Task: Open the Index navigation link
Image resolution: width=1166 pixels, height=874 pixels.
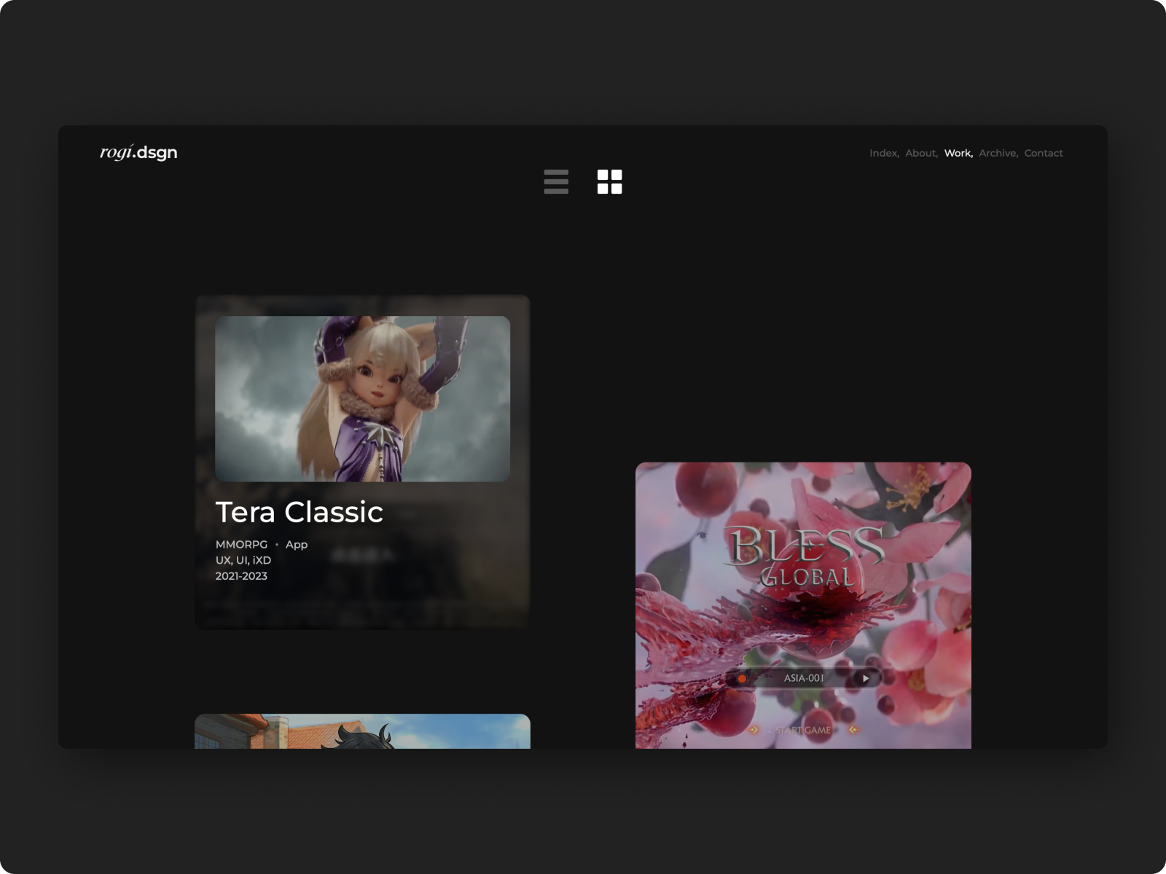Action: pos(884,153)
